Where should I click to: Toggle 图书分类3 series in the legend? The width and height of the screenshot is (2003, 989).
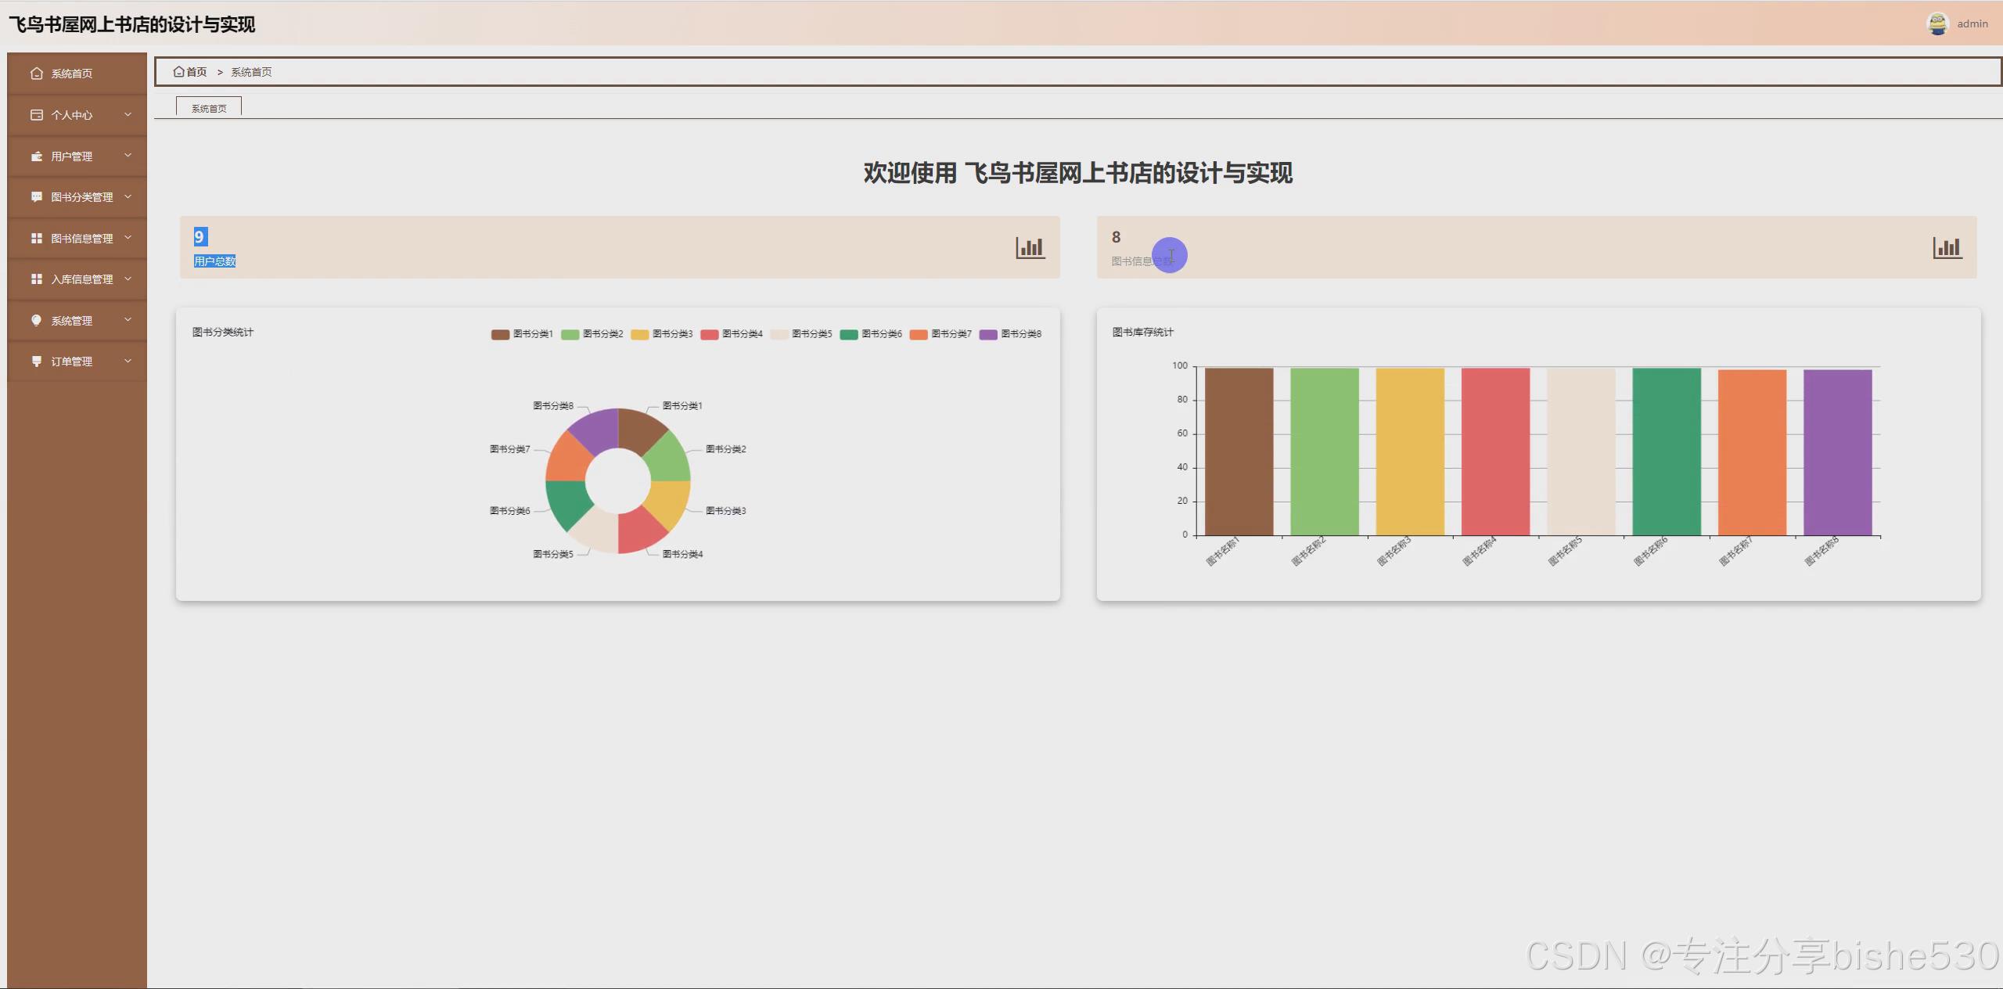(662, 334)
